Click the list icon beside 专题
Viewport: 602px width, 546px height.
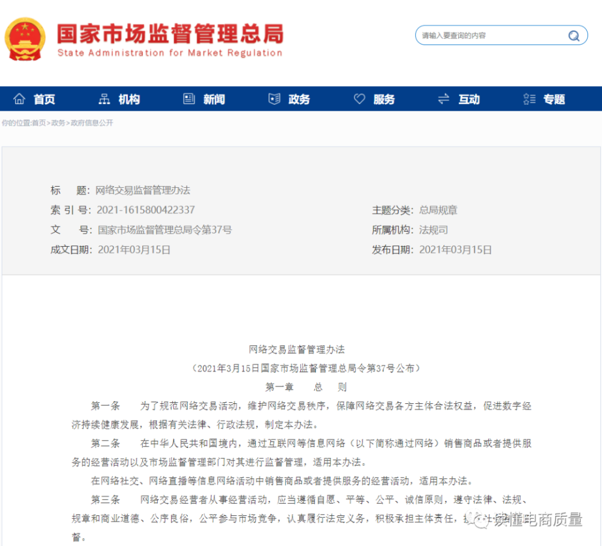tap(529, 99)
